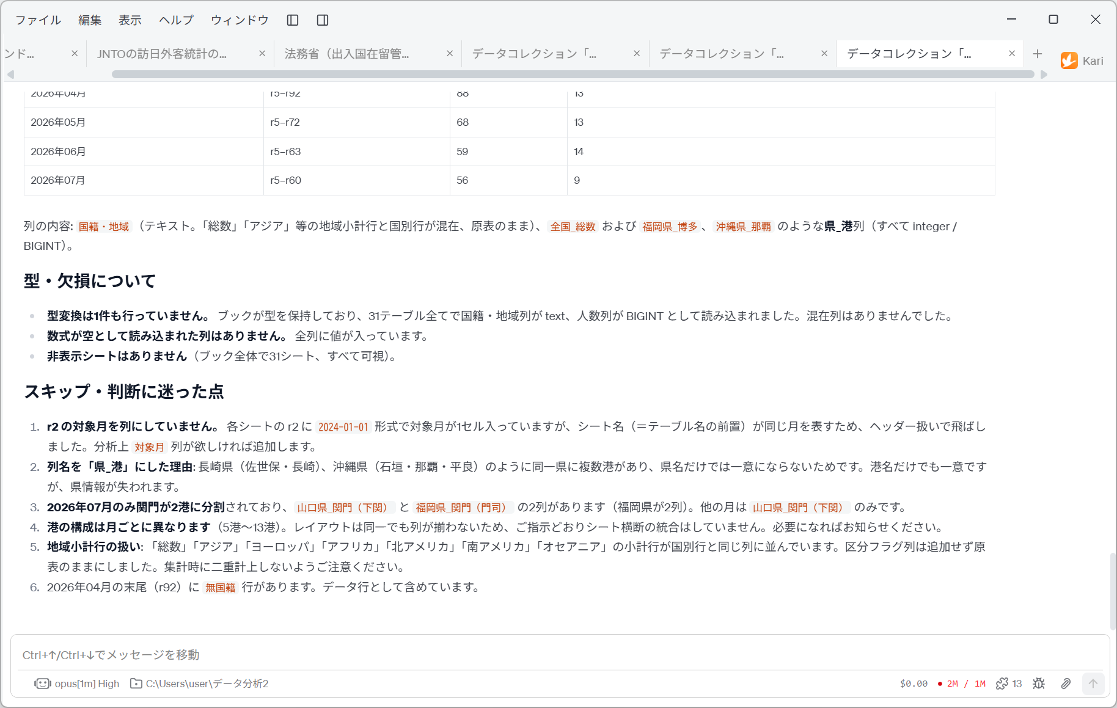Open the 表示 menu

[x=130, y=20]
